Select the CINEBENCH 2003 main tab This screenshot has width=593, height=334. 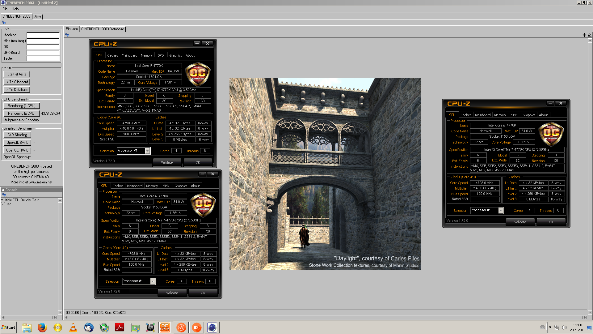pos(16,16)
